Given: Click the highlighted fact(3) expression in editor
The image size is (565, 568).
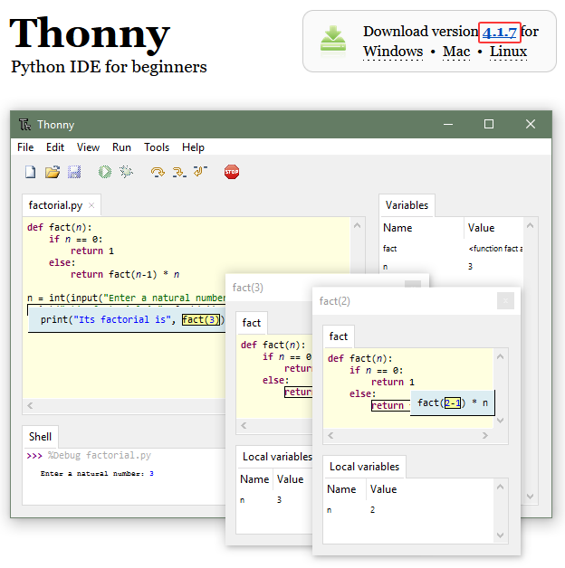Looking at the screenshot, I should [201, 319].
